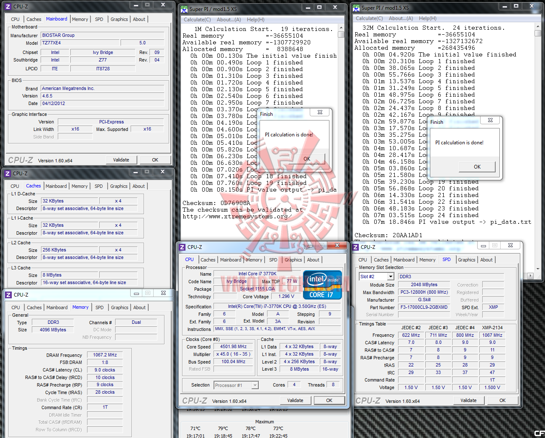This screenshot has width=545, height=438.
Task: Close the Finish dialog in 32M Super PI
Action: point(490,120)
